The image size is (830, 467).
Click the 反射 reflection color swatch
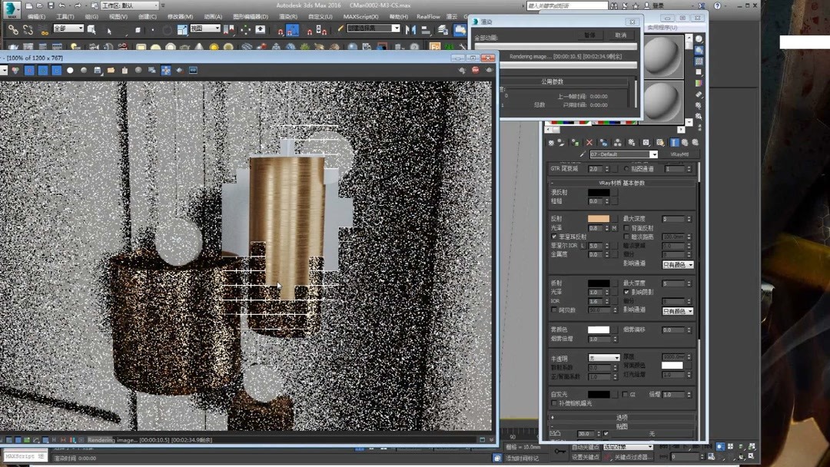click(598, 219)
